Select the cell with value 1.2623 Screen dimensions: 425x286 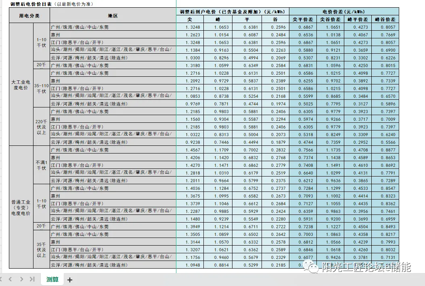(190, 35)
